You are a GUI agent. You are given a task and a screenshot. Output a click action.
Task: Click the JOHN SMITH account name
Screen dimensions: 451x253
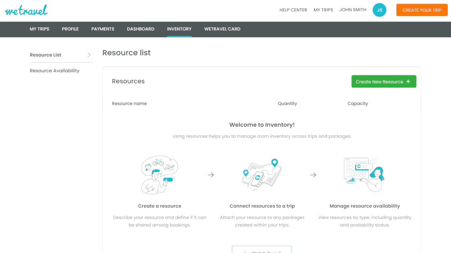(x=353, y=10)
